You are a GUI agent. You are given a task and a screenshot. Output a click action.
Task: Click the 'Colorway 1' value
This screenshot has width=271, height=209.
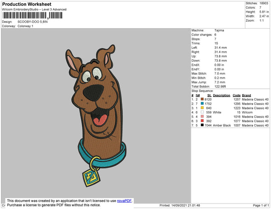[x=25, y=26]
